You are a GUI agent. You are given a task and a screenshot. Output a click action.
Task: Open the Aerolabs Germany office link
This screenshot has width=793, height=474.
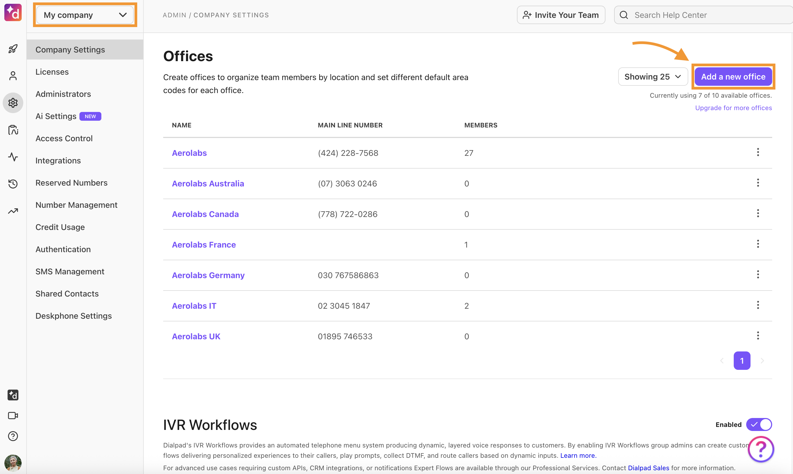[x=208, y=275]
